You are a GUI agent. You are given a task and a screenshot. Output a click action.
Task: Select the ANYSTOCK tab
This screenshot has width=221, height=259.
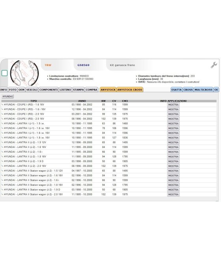[x=108, y=90]
